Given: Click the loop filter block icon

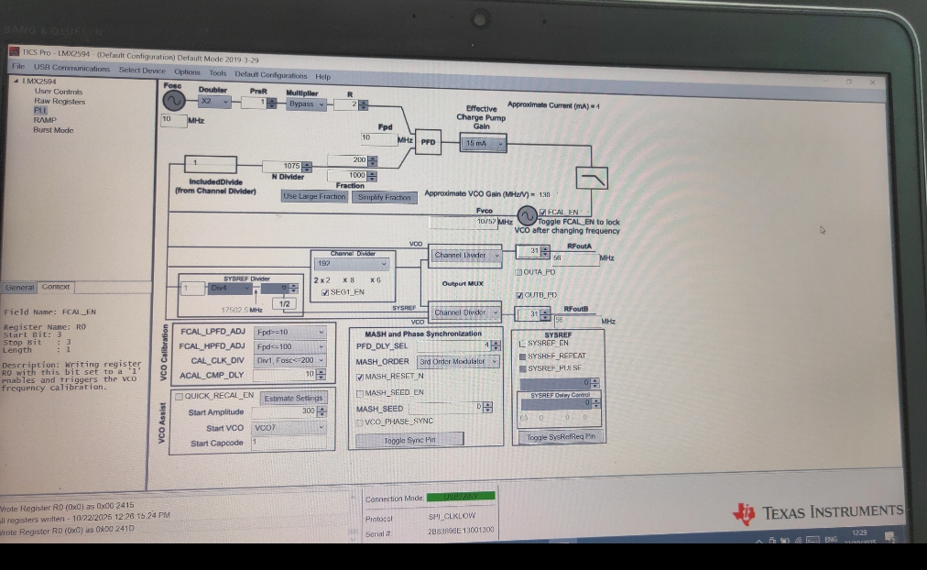Looking at the screenshot, I should coord(592,178).
